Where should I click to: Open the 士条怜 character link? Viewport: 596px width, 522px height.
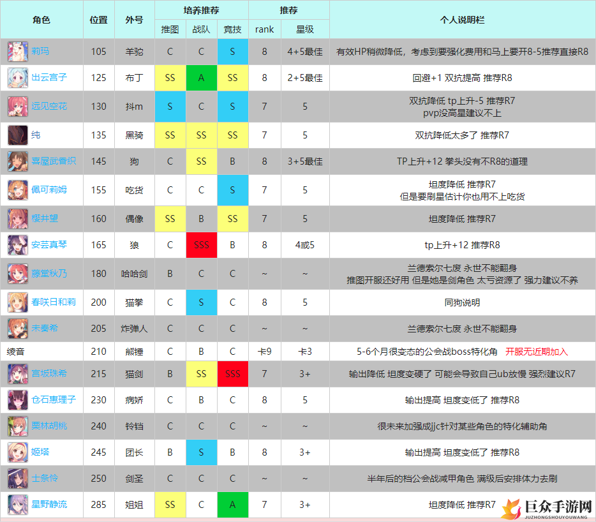(45, 478)
